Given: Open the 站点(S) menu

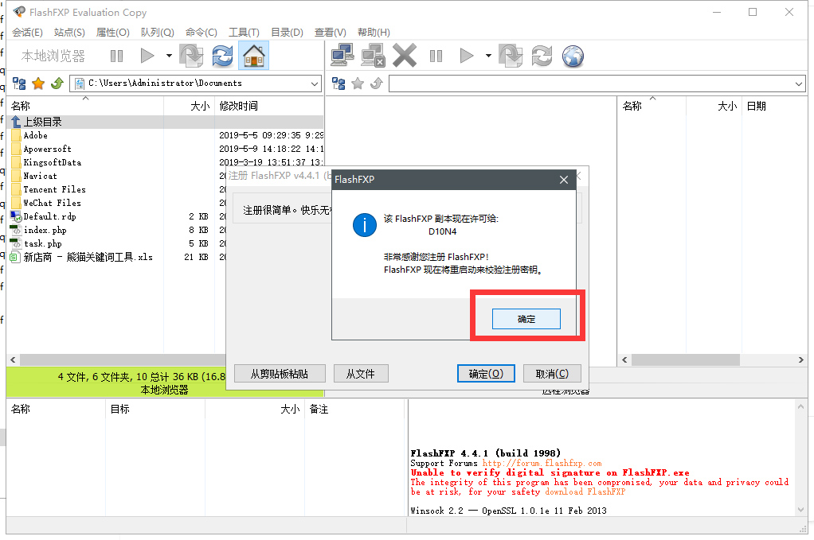Looking at the screenshot, I should (x=69, y=33).
